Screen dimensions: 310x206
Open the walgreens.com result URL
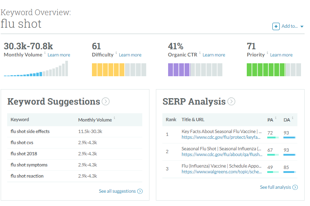point(222,172)
